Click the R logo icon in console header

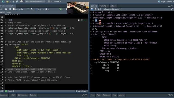[92, 9]
